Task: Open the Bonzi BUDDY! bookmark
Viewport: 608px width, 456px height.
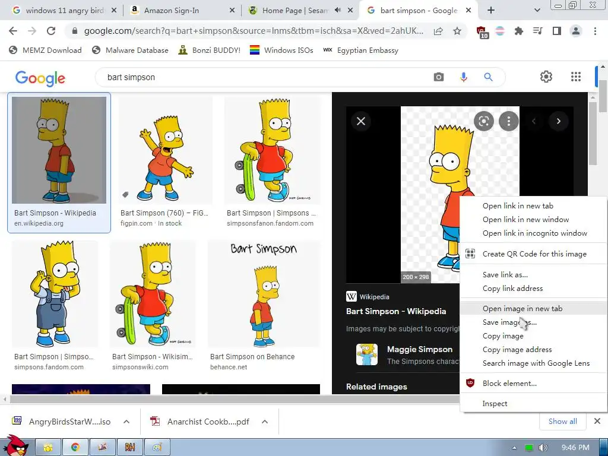Action: point(210,50)
